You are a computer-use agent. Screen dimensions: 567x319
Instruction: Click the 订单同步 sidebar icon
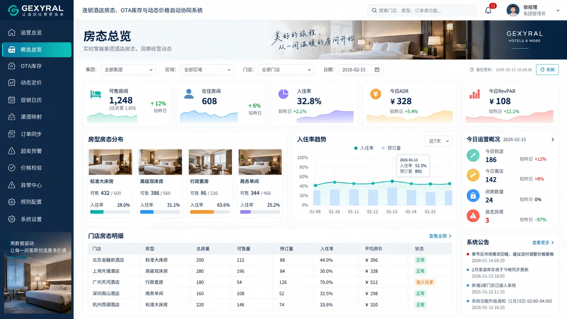12,134
